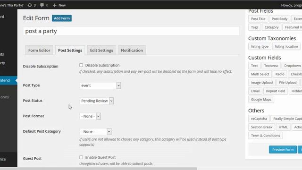Open the Post Format dropdown
Viewport: 302px width, 170px height.
(x=90, y=116)
